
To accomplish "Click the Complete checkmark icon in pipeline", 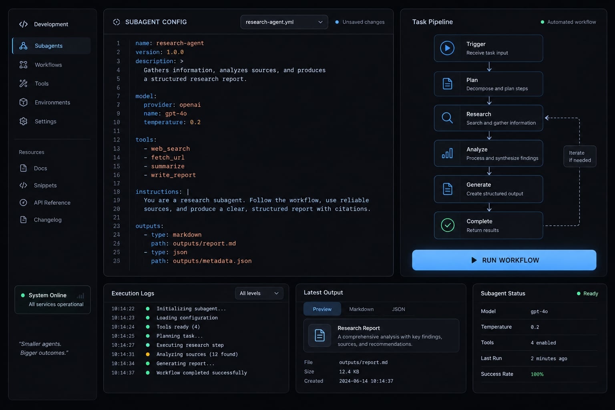I will click(448, 225).
